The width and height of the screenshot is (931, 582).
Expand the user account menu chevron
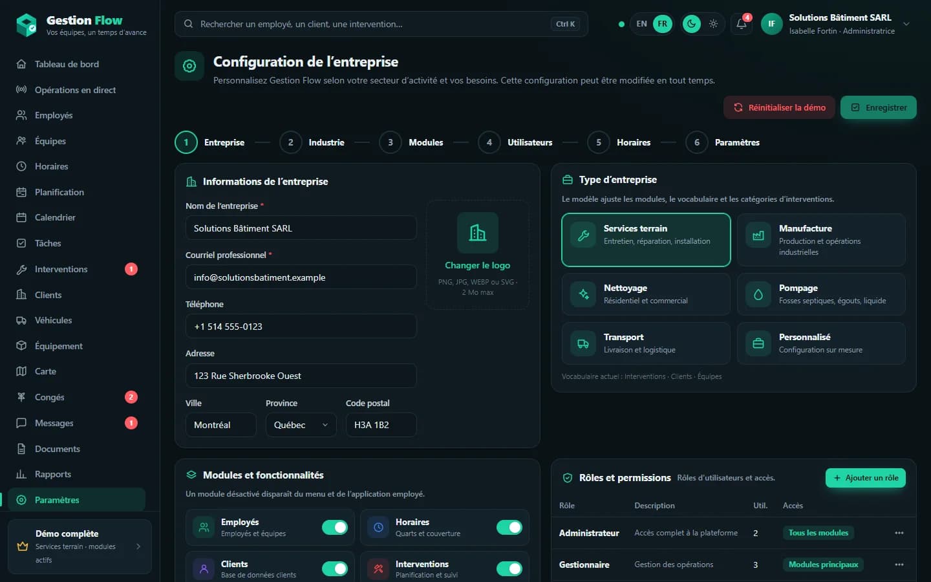pos(906,24)
